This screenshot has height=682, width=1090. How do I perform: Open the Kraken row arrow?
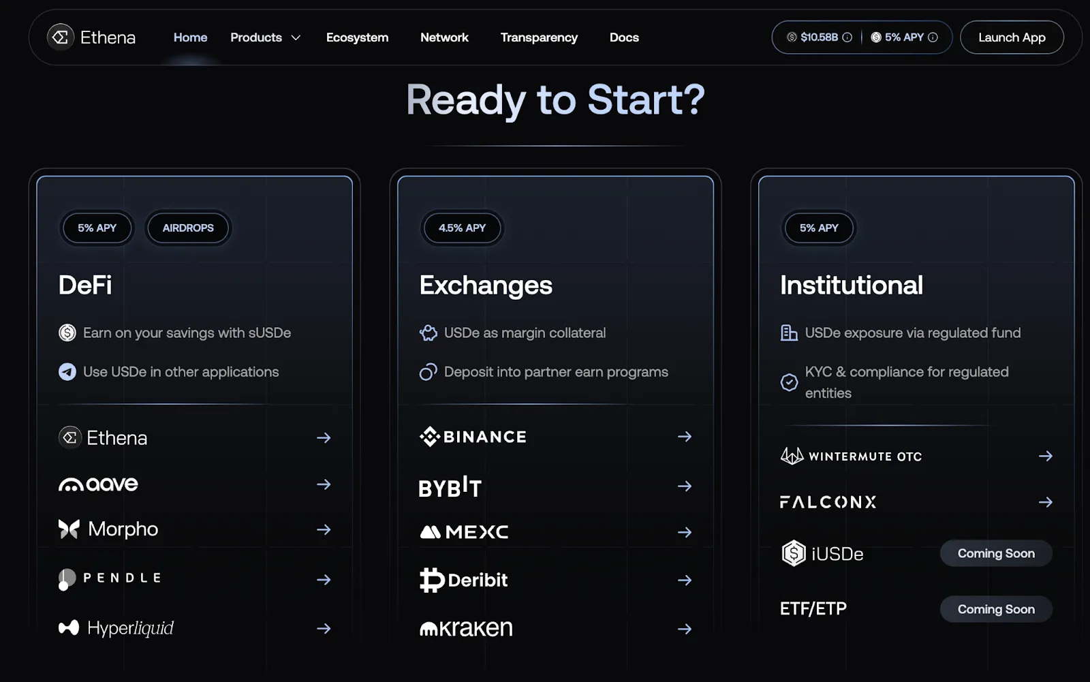tap(685, 629)
